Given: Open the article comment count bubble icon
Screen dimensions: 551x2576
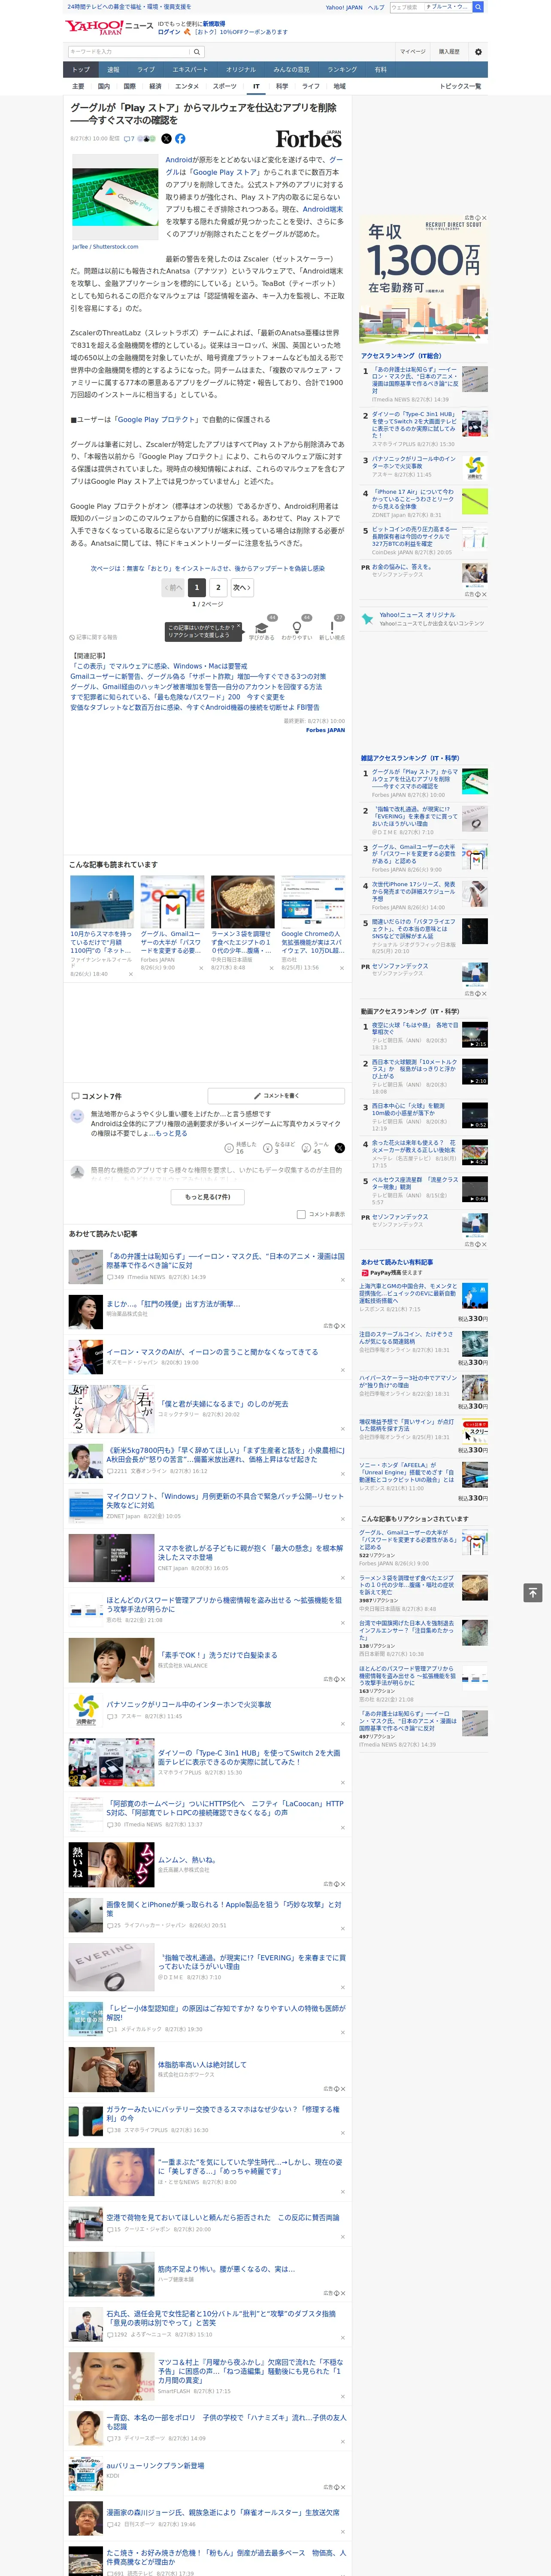Looking at the screenshot, I should [127, 139].
